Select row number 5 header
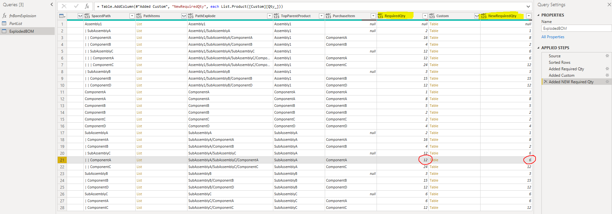The image size is (612, 214). 62,51
